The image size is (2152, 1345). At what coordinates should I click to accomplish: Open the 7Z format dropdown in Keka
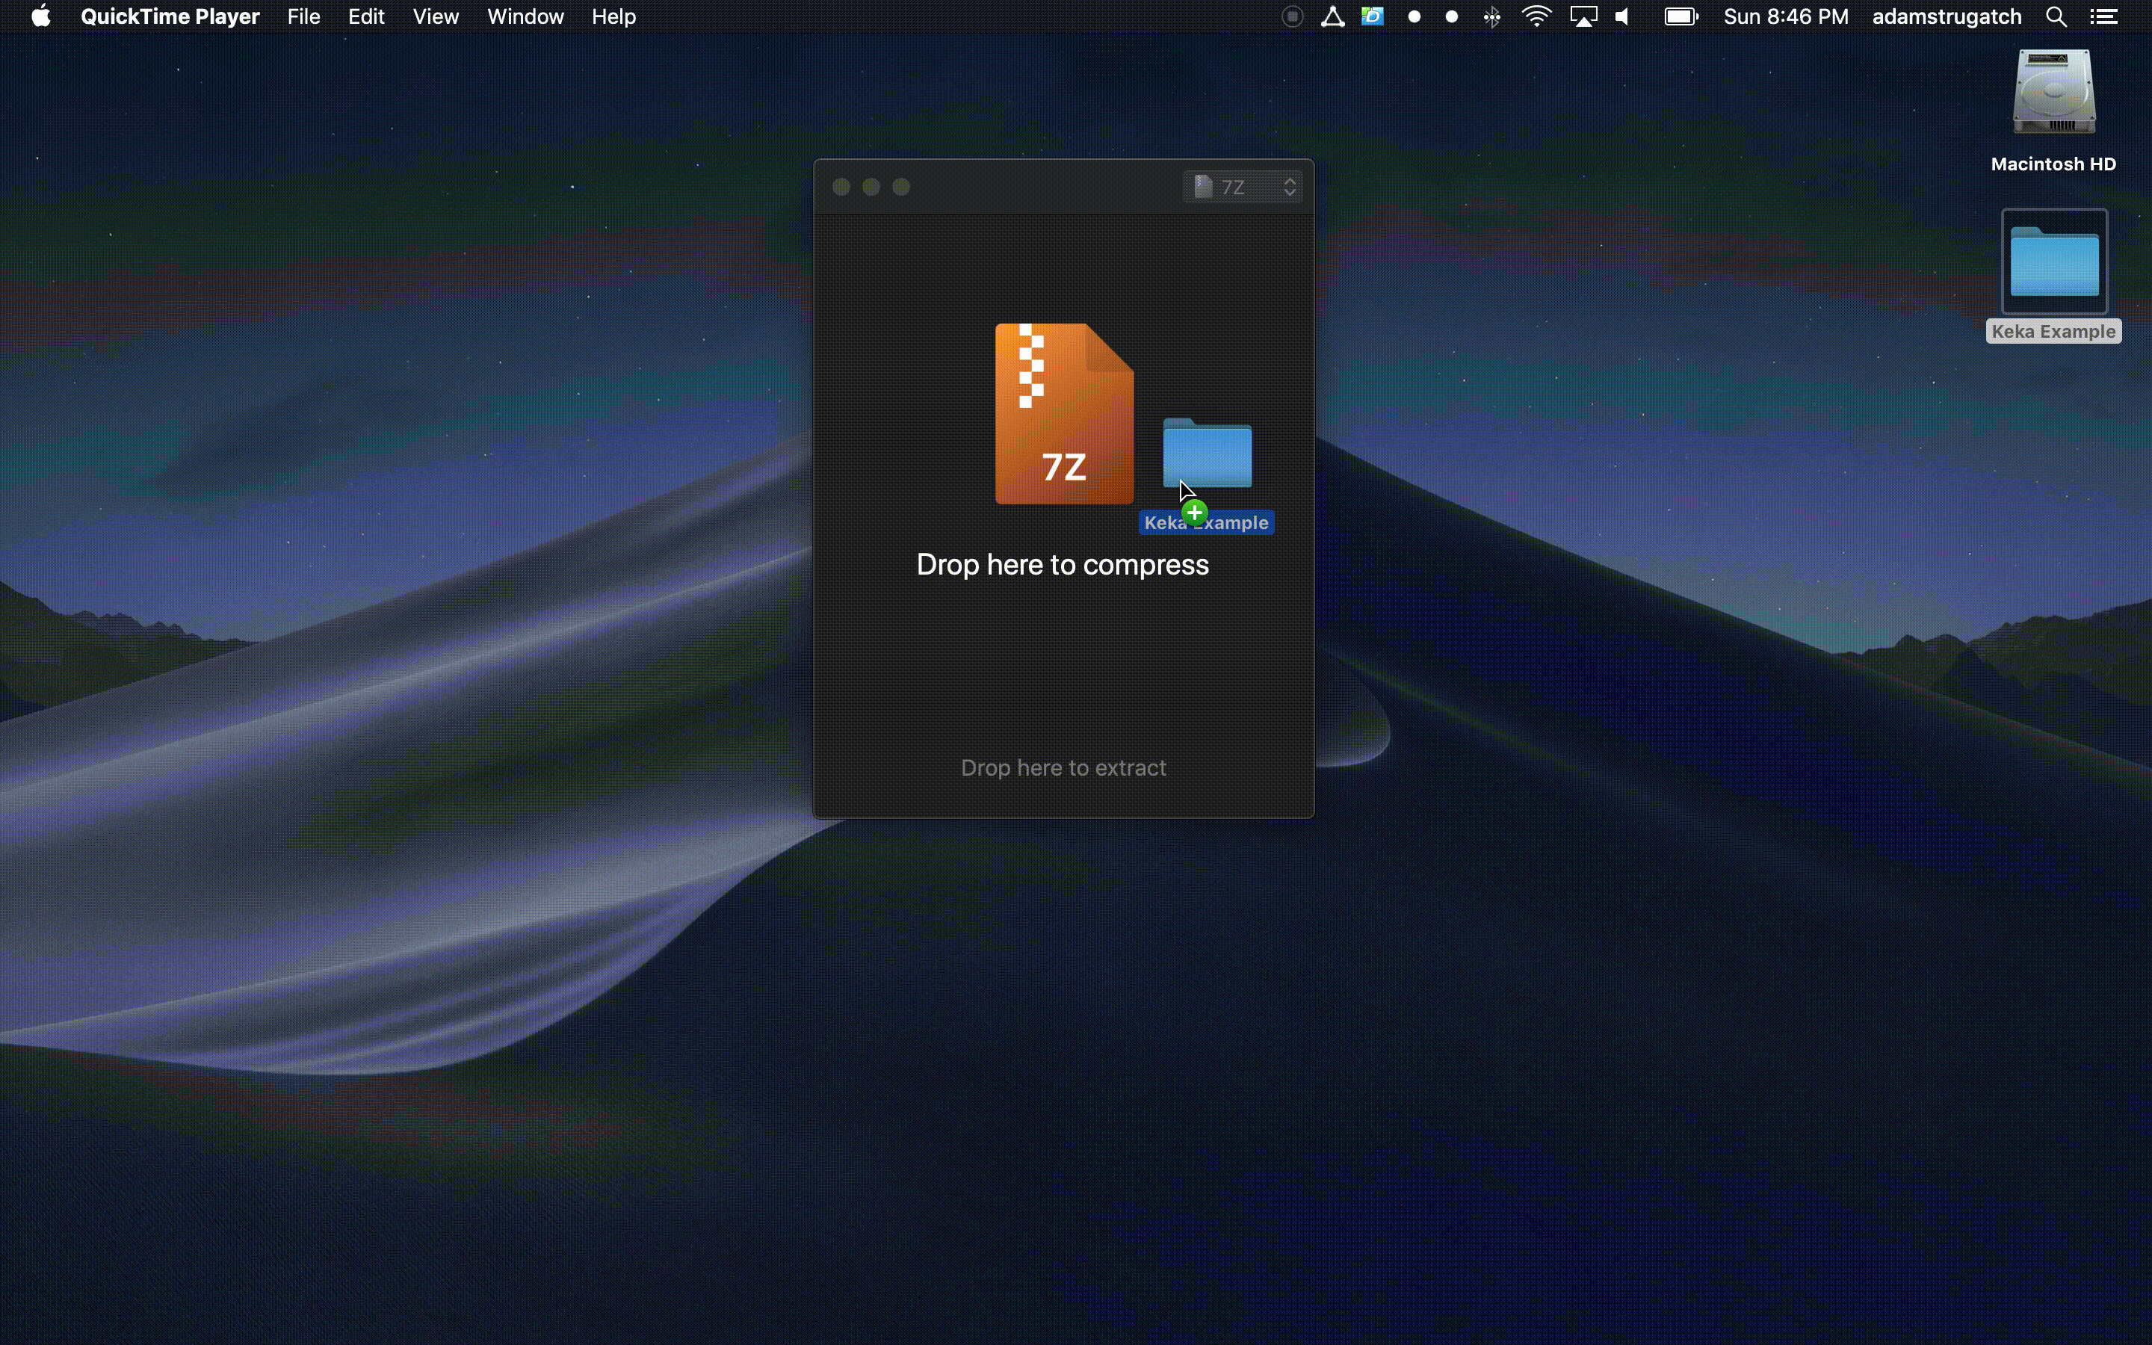point(1243,187)
